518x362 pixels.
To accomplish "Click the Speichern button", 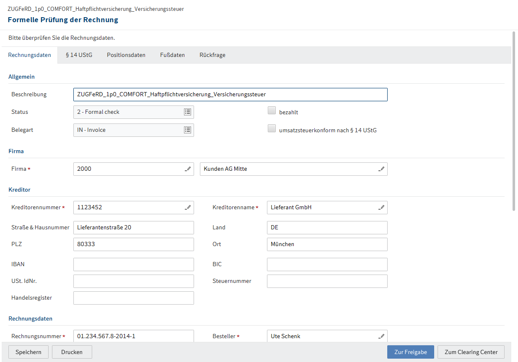I will 28,352.
